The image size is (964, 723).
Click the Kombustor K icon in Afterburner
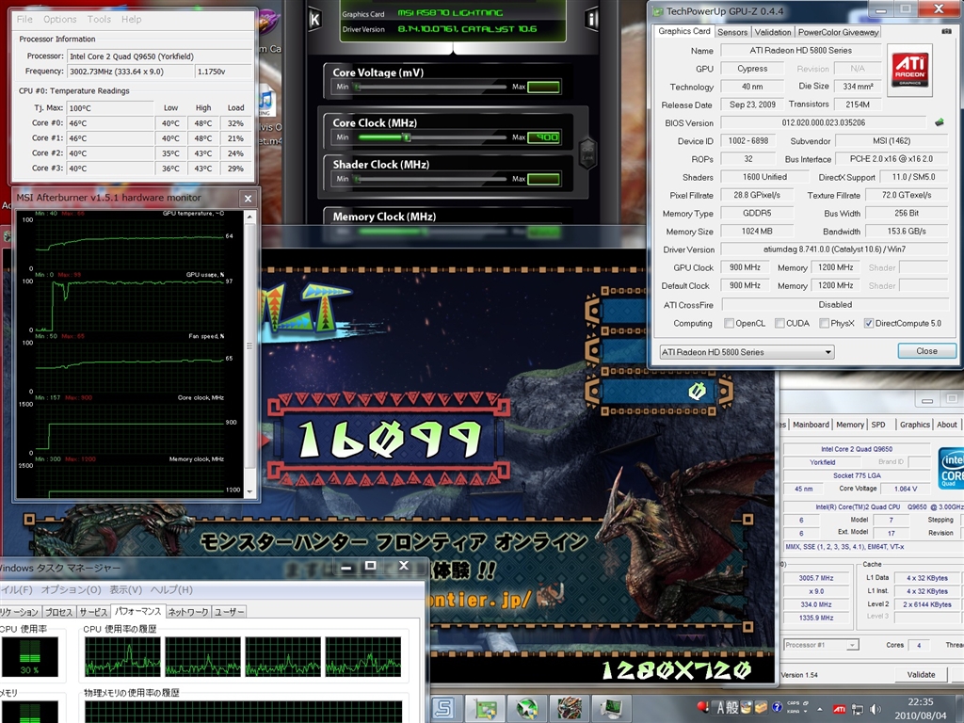pyautogui.click(x=314, y=20)
